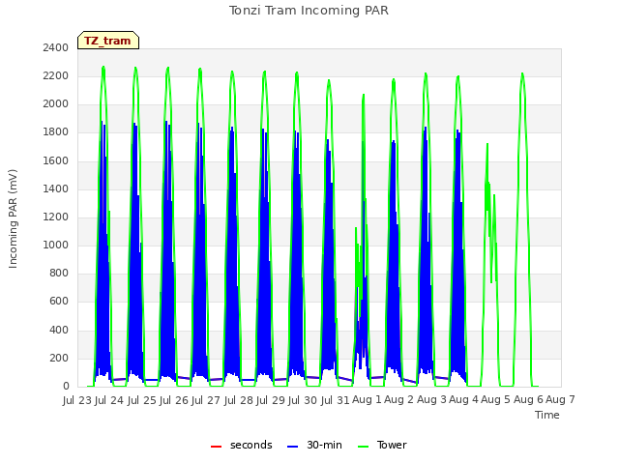This screenshot has height=464, width=619.
Task: Click the Jul 26 x-axis date label
Action: pos(174,400)
